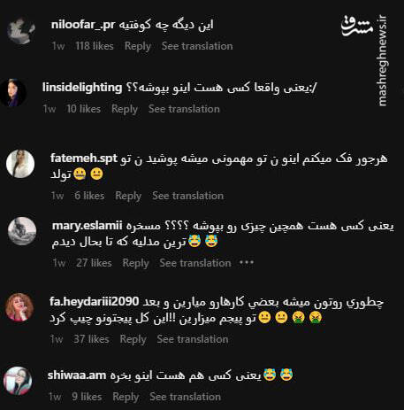
Task: See translation of fatemeh.spt comment
Action: (x=188, y=196)
